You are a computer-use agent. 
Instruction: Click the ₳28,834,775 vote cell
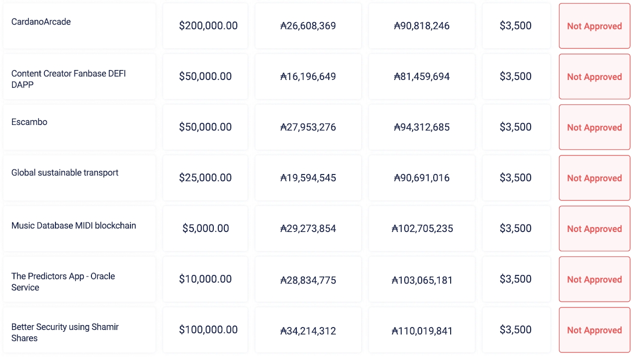click(x=308, y=280)
